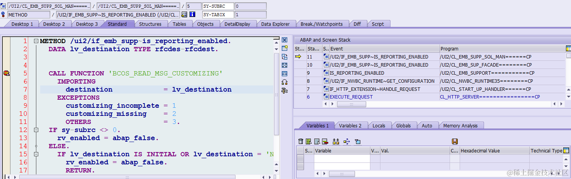Image resolution: width=571 pixels, height=179 pixels.
Task: Click the EXECUTE_REQUEST stack entry
Action: click(351, 97)
